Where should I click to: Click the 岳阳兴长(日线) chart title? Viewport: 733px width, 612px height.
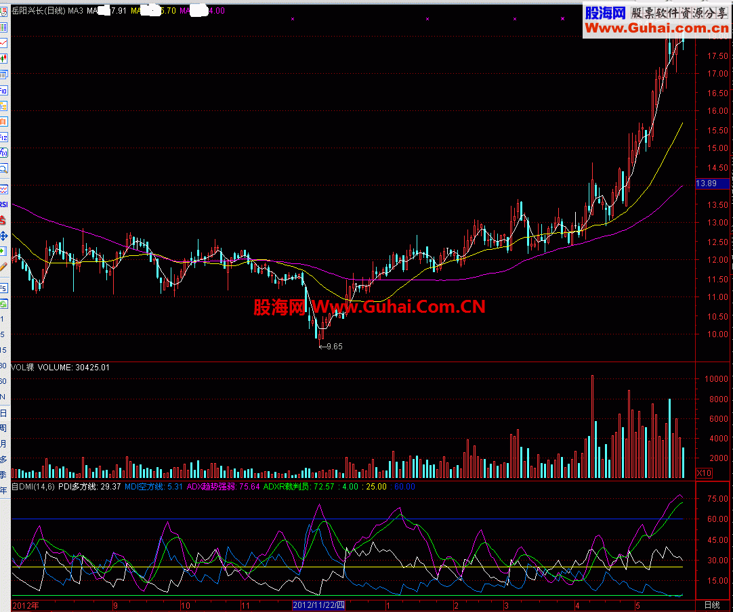(x=39, y=10)
